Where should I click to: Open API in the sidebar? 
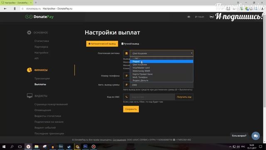pyautogui.click(x=36, y=58)
